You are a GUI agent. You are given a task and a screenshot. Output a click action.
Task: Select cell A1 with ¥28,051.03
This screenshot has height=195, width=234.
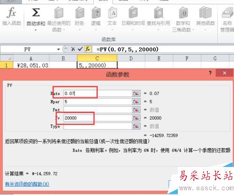point(31,65)
